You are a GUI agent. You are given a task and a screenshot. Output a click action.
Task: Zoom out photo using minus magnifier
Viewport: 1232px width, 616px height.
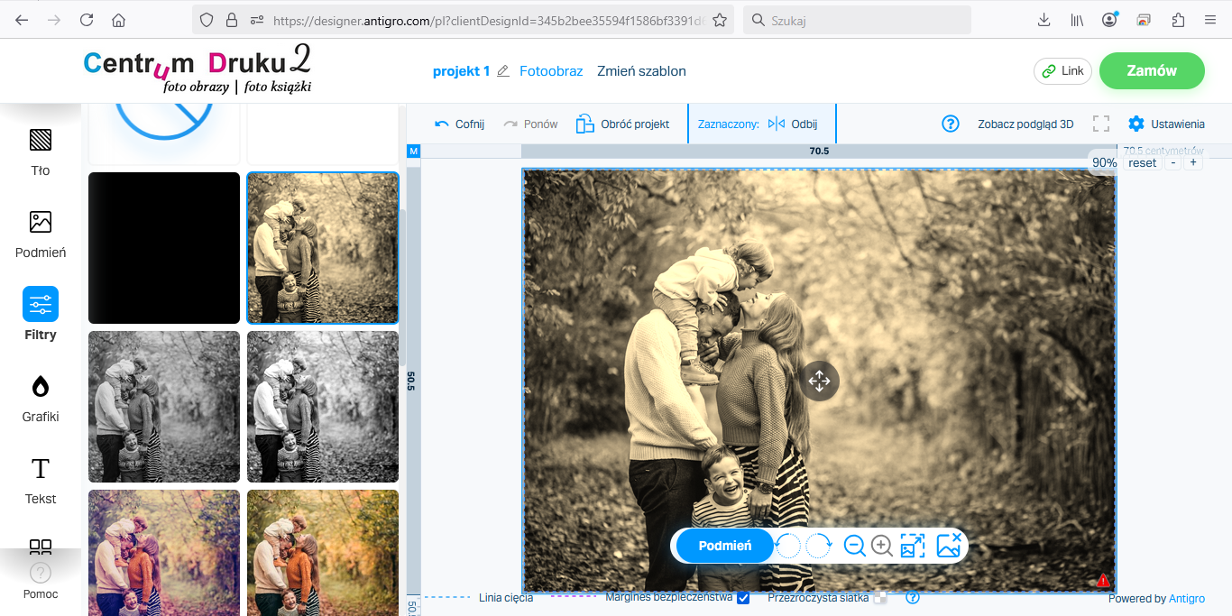click(x=854, y=546)
